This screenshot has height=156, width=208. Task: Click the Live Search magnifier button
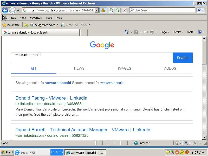[199, 10]
